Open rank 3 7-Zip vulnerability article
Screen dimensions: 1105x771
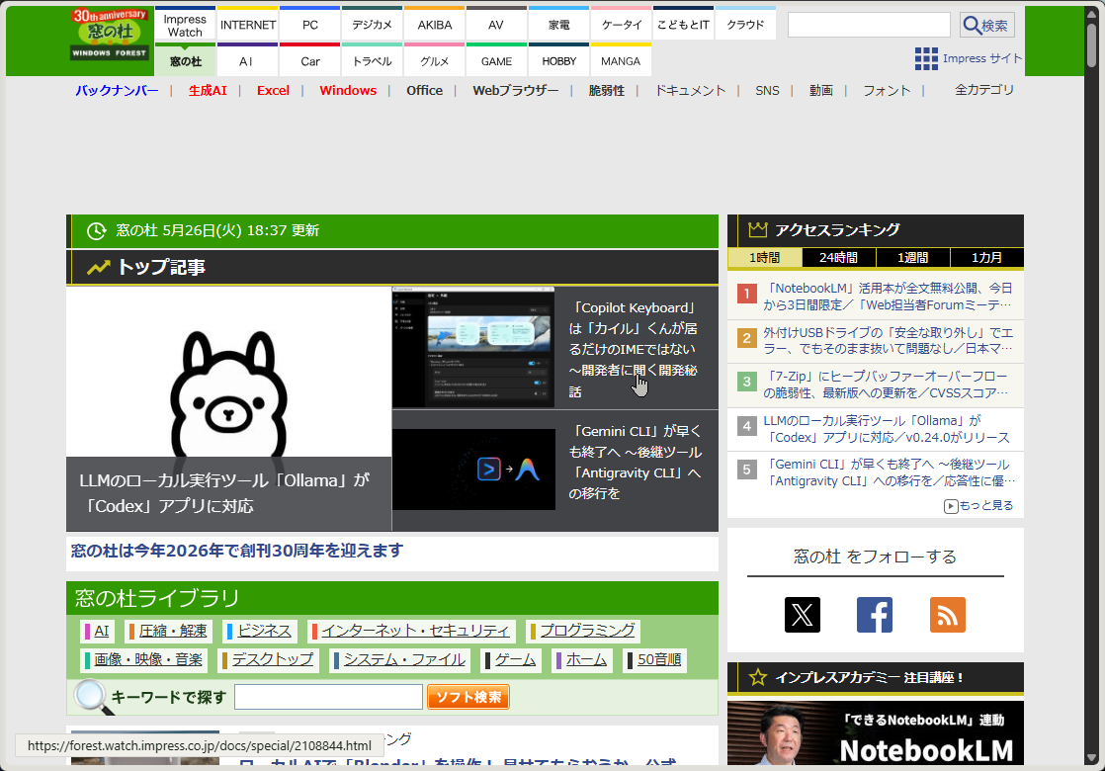887,385
